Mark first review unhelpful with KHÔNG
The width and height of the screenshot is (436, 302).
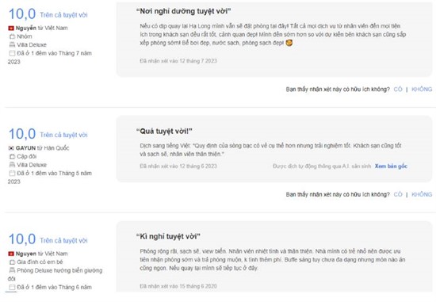tap(422, 90)
